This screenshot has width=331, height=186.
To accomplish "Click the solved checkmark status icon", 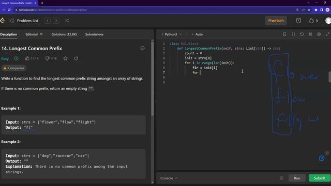I will [x=16, y=58].
